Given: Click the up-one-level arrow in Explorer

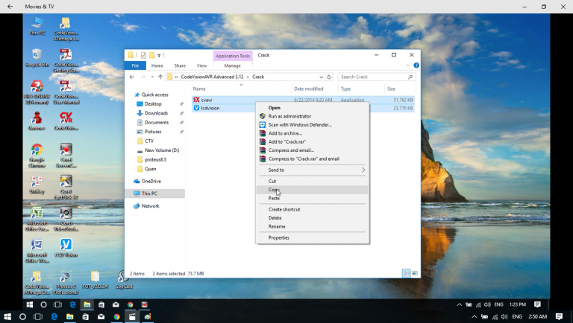Looking at the screenshot, I should 160,77.
